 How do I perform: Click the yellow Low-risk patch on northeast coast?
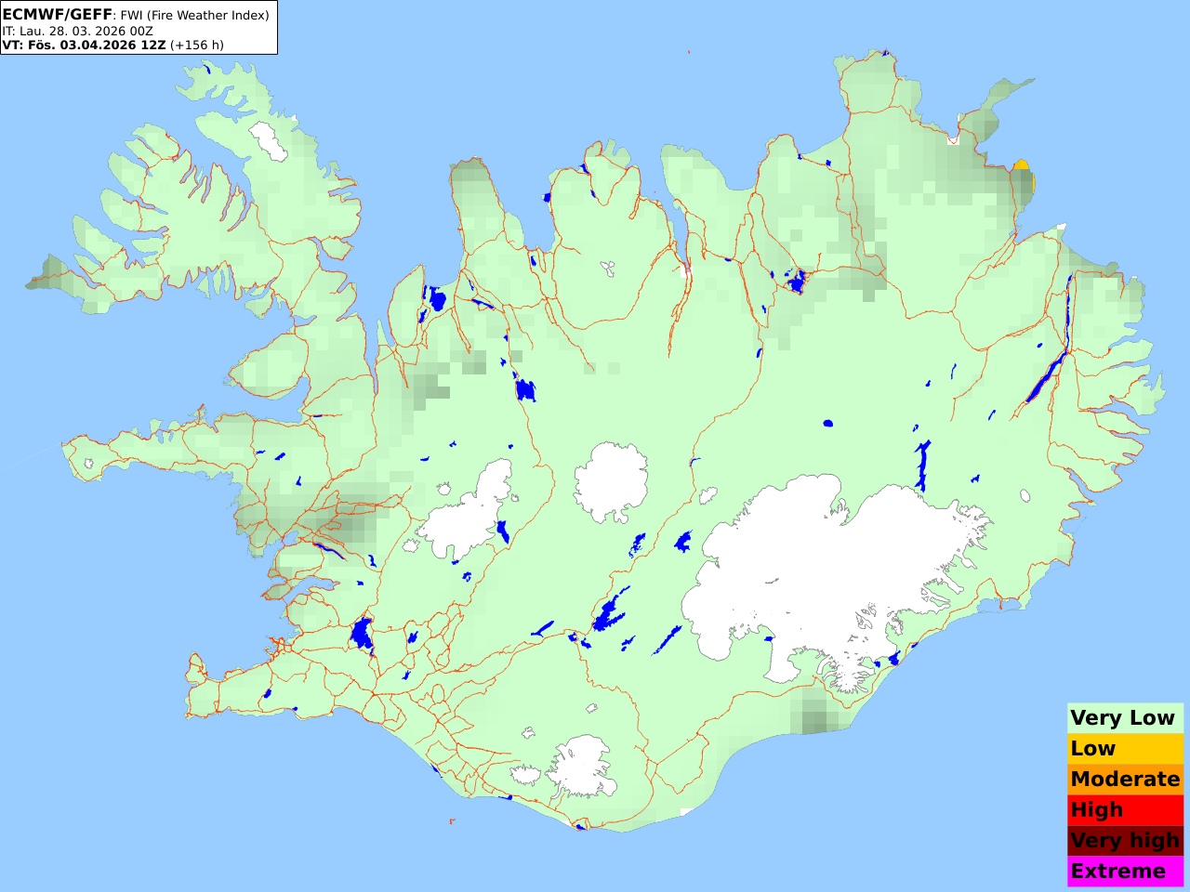point(1023,167)
